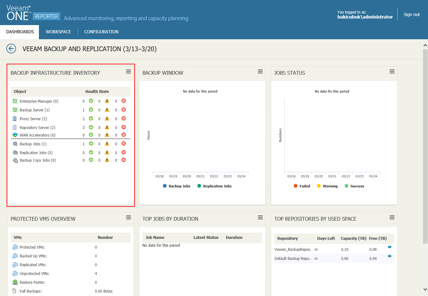Open Jobs Status widget menu
The height and width of the screenshot is (296, 428).
[392, 72]
